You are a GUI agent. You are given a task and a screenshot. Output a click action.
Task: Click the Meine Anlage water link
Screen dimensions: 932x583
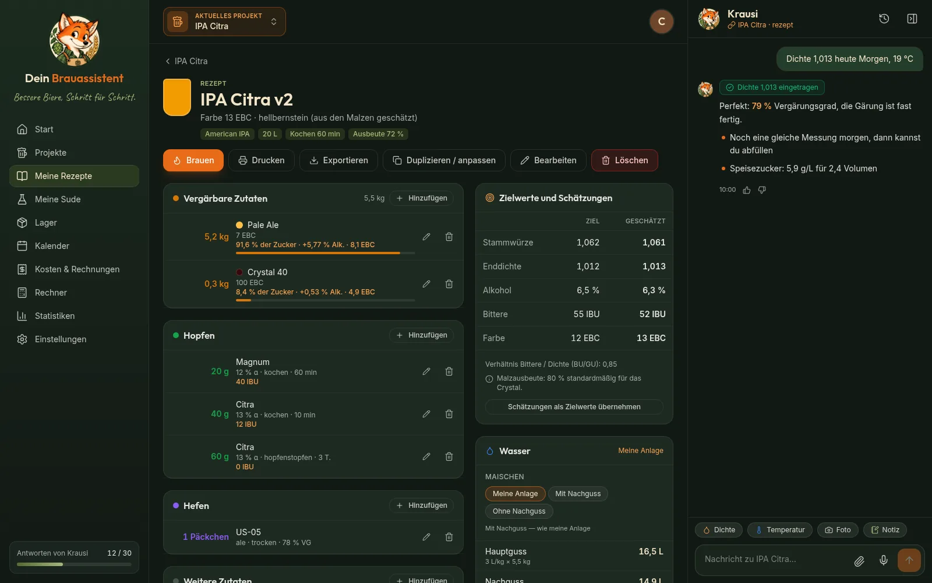(x=641, y=451)
